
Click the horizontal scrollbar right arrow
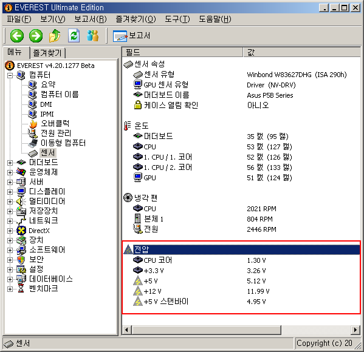(x=355, y=330)
